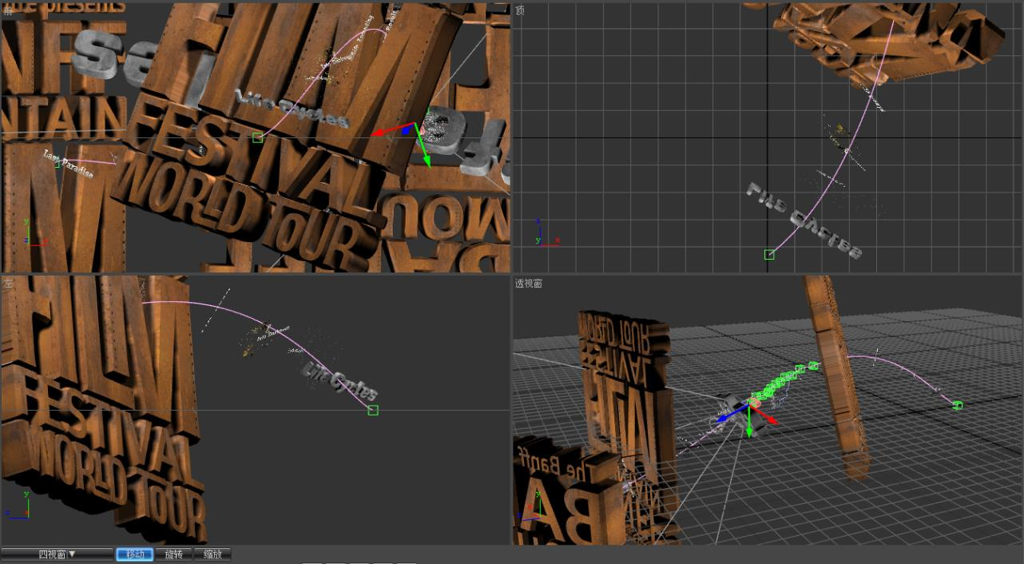Select the green path keyframe in the left viewport
Screen dimensions: 1024x564
point(373,410)
